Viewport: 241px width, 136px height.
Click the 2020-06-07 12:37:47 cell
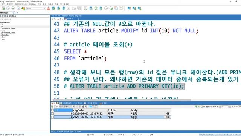tap(88, 117)
